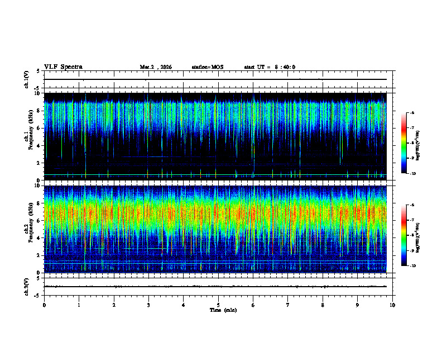The width and height of the screenshot is (442, 342).
Task: Click the ch.2 colorbar log(PSD) label
Action: pyautogui.click(x=418, y=237)
